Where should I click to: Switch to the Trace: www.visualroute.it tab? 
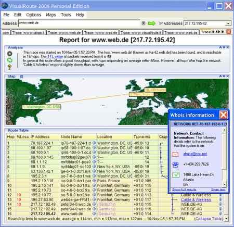[x=141, y=32]
